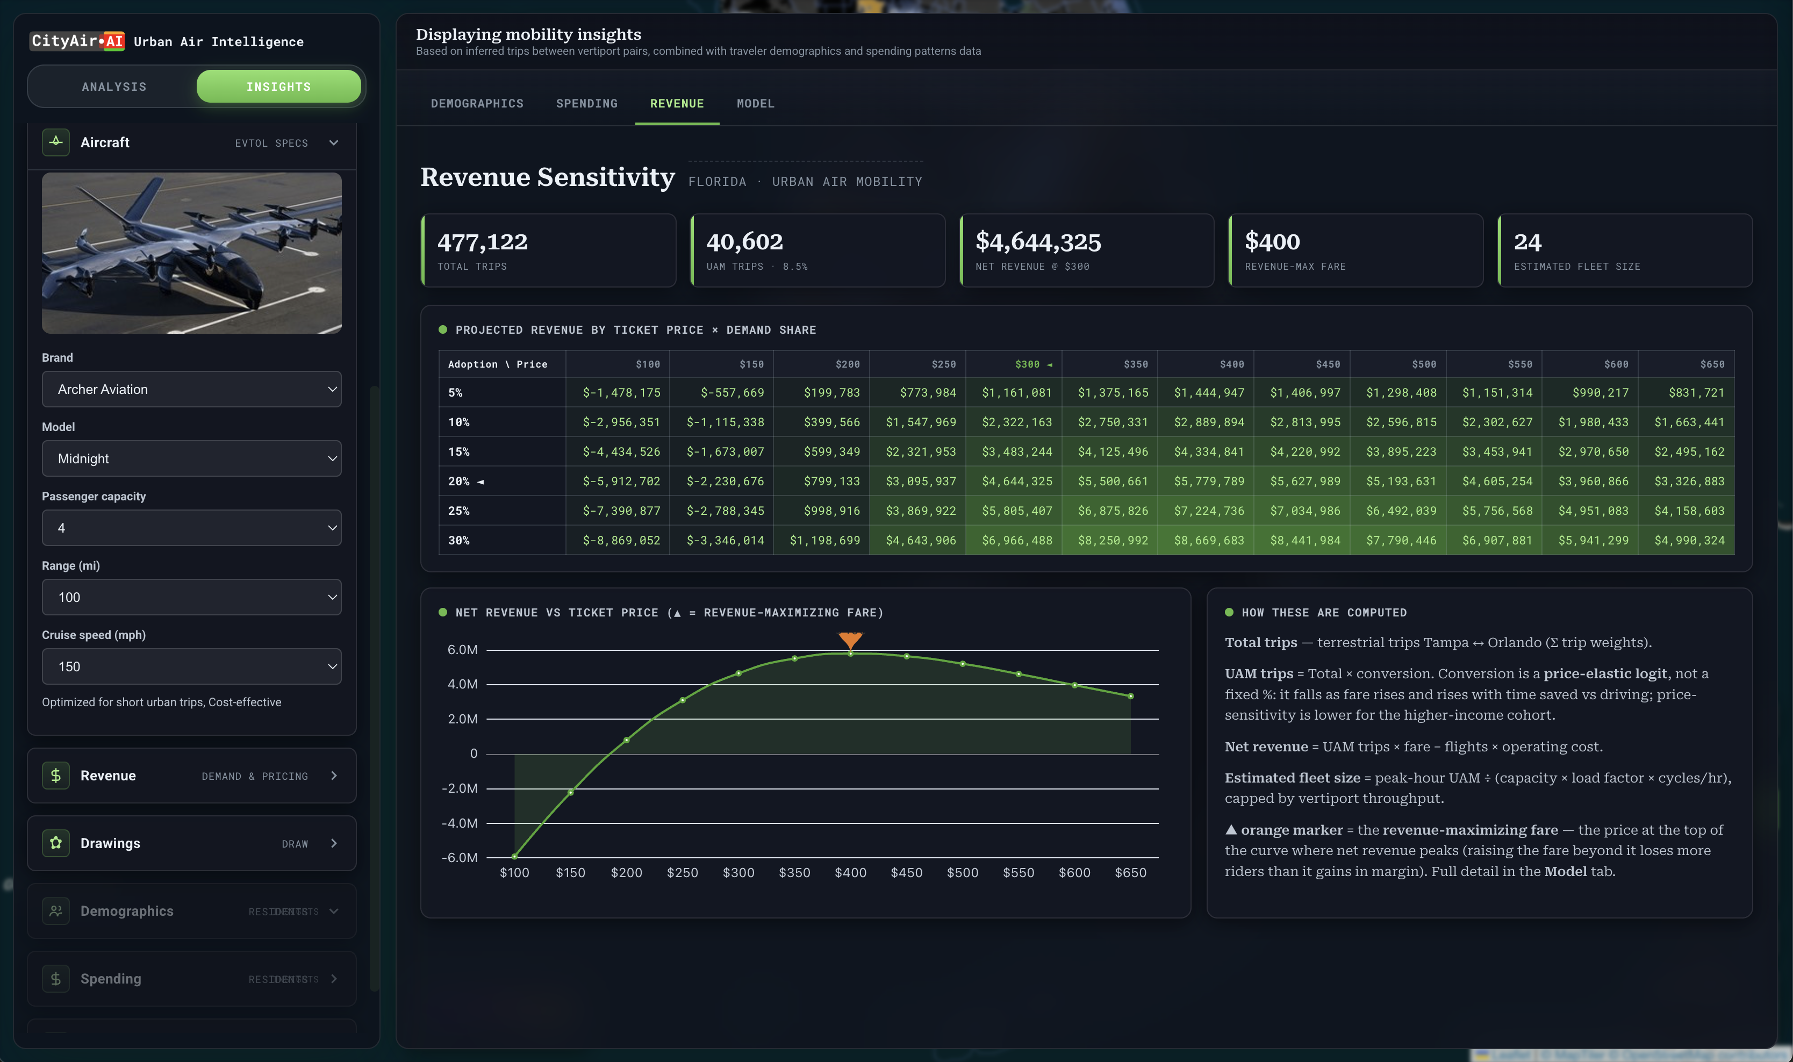Click the table cell $7,224,736

(x=1206, y=511)
